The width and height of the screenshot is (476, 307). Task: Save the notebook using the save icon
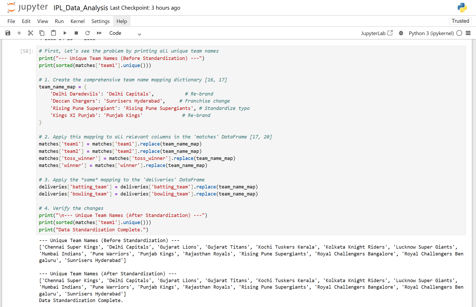8,33
